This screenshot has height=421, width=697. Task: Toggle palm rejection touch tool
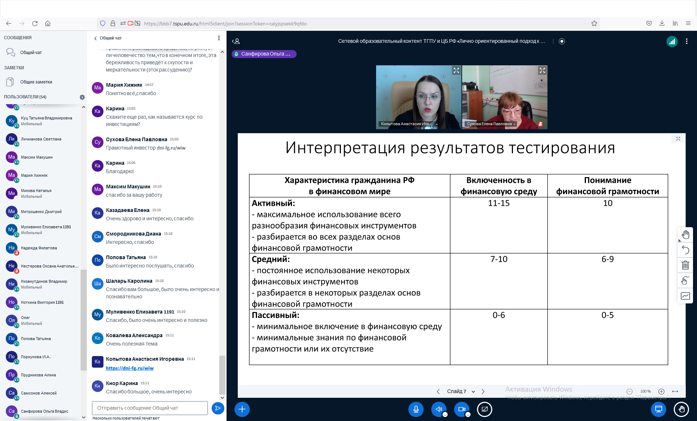coord(685,281)
